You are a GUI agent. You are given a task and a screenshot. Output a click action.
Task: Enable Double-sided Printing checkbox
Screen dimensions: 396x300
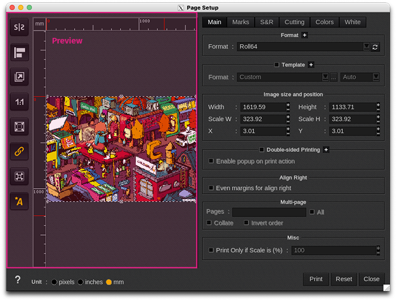click(x=262, y=150)
